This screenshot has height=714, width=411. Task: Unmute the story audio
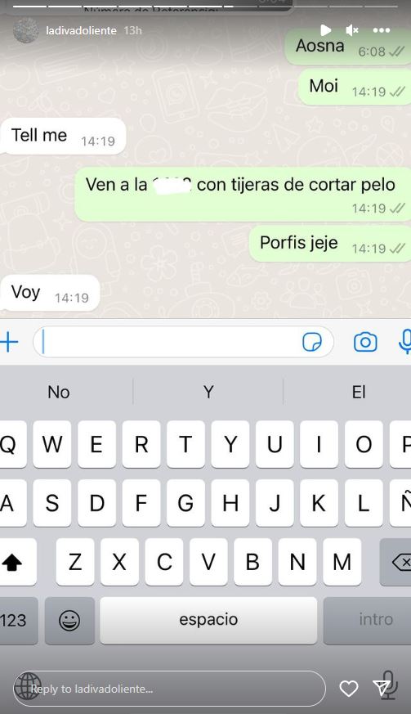(352, 30)
